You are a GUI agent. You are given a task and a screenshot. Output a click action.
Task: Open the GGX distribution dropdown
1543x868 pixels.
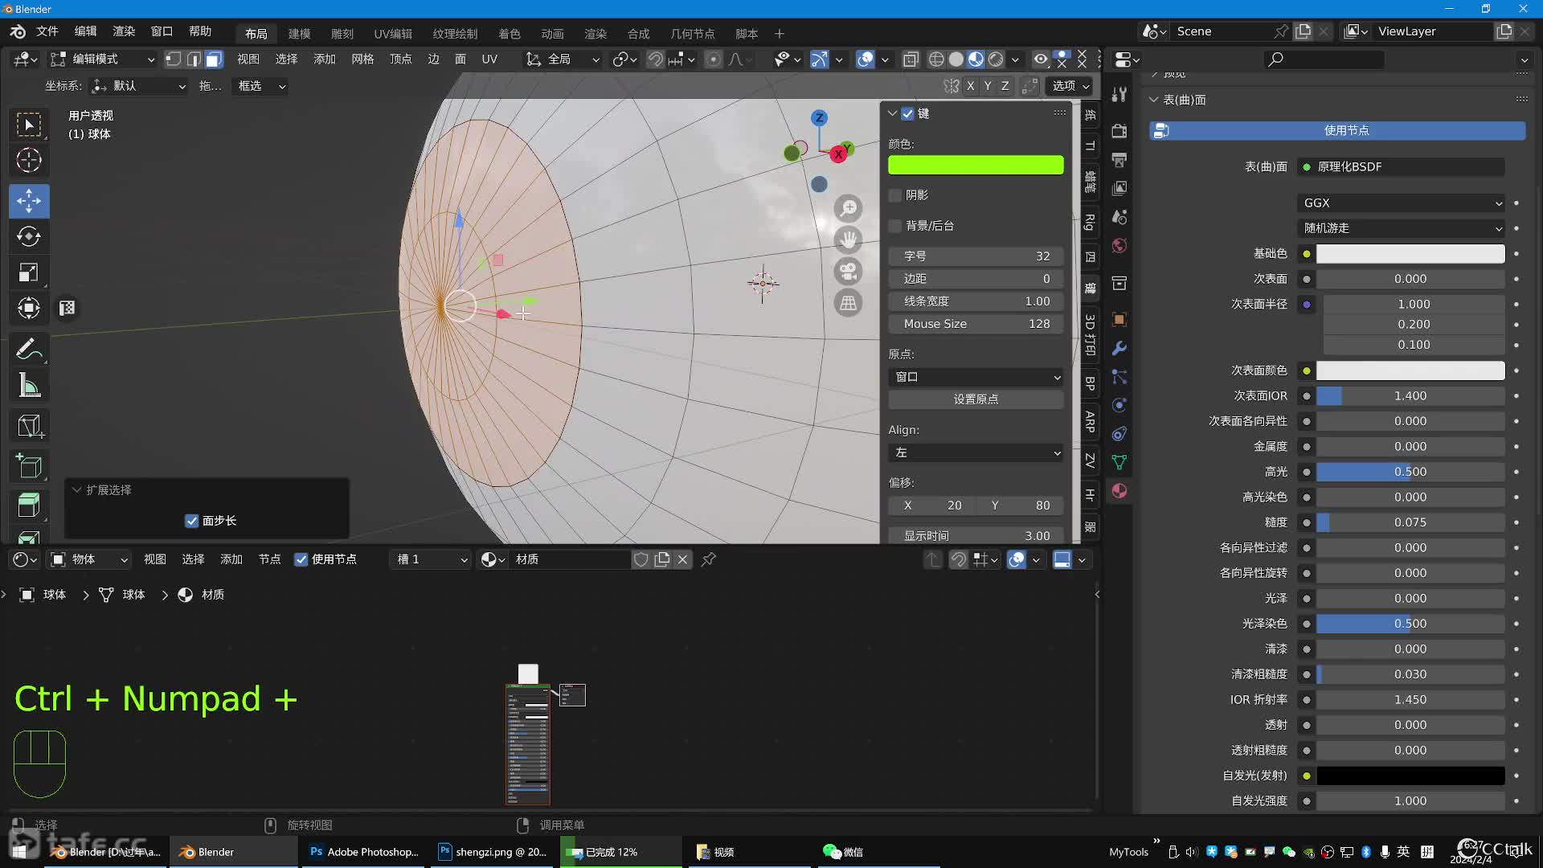click(1401, 203)
